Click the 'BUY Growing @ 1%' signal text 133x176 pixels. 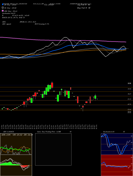tap(42, 24)
